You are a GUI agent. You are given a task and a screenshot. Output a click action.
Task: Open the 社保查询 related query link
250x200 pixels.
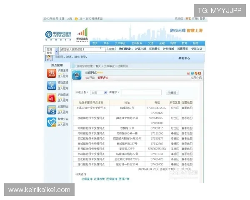point(87,179)
